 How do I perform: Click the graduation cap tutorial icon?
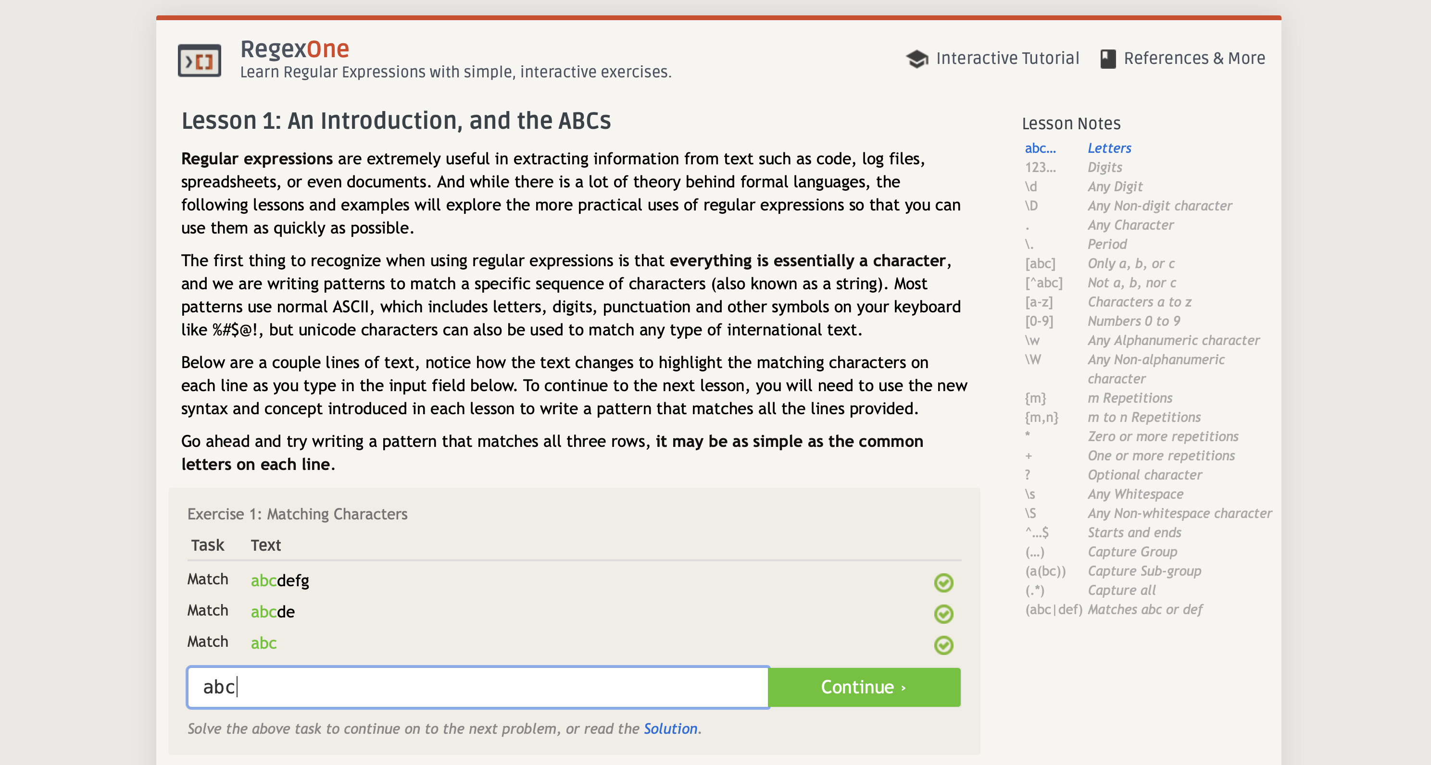(x=916, y=58)
